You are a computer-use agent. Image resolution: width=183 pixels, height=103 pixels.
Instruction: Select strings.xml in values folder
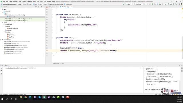[11, 36]
